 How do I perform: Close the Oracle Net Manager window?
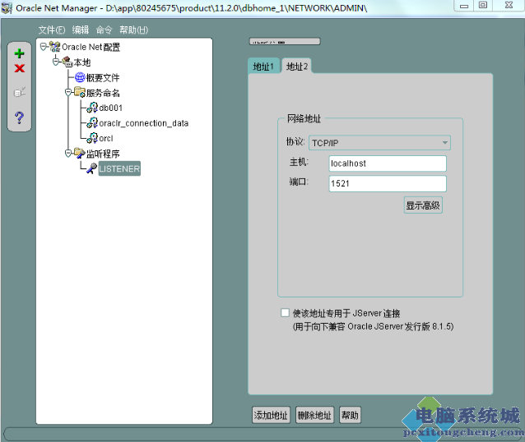[509, 6]
